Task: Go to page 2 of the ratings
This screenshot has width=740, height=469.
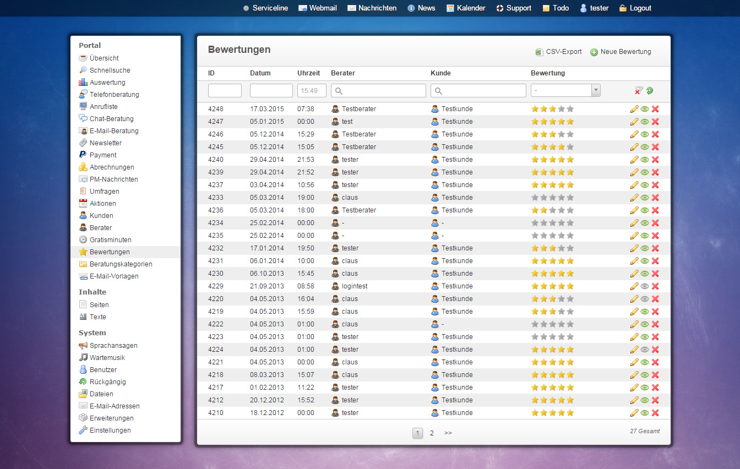Action: click(432, 433)
